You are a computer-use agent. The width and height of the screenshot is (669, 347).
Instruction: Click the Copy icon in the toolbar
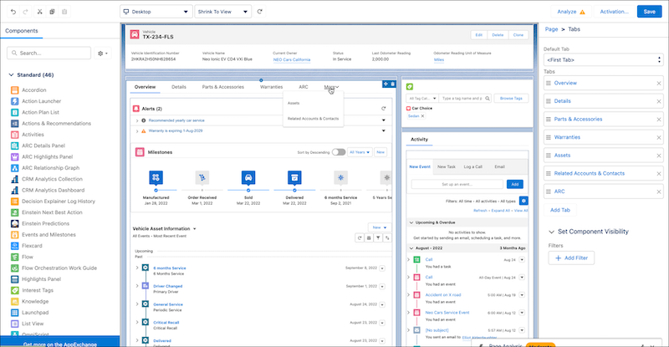pos(53,13)
